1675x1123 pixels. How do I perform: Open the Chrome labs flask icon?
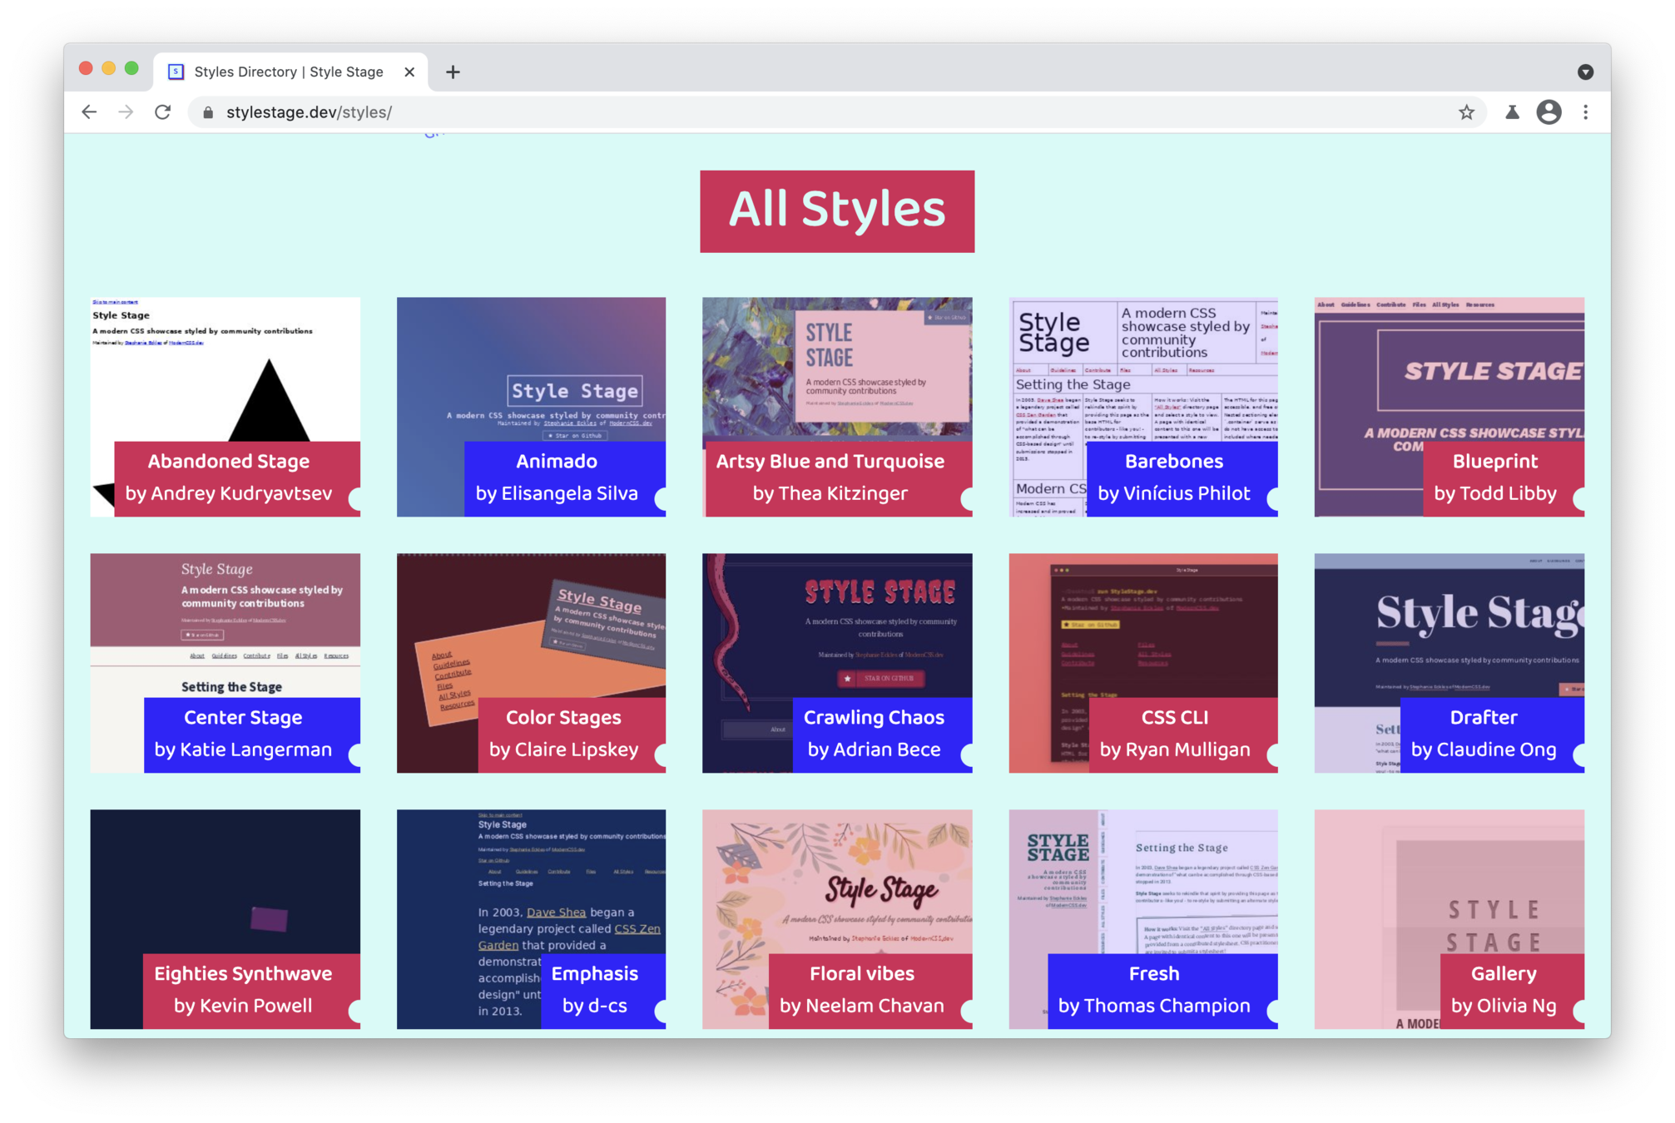pos(1512,112)
